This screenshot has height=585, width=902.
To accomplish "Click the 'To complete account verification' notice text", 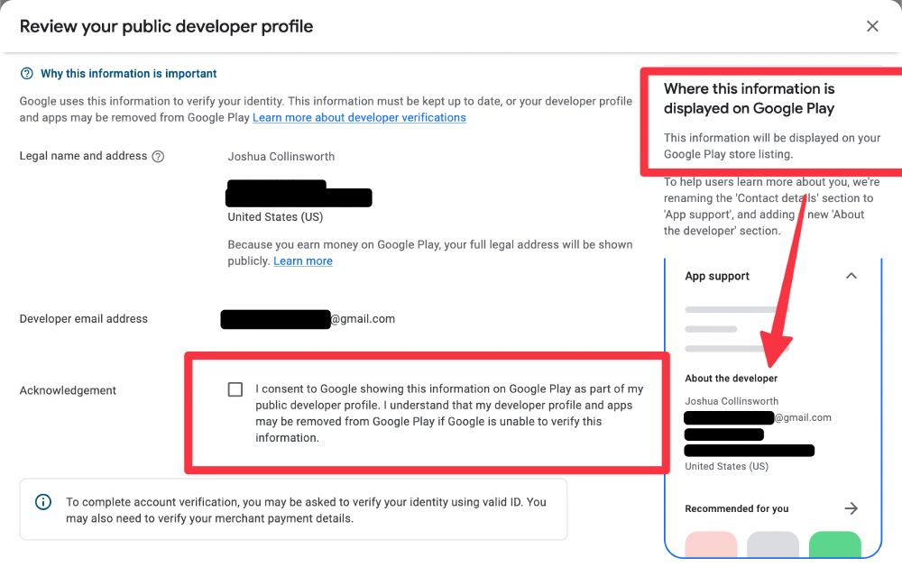I will (x=306, y=509).
